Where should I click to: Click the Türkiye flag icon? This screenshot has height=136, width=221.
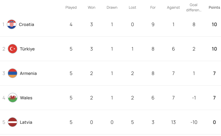click(13, 49)
